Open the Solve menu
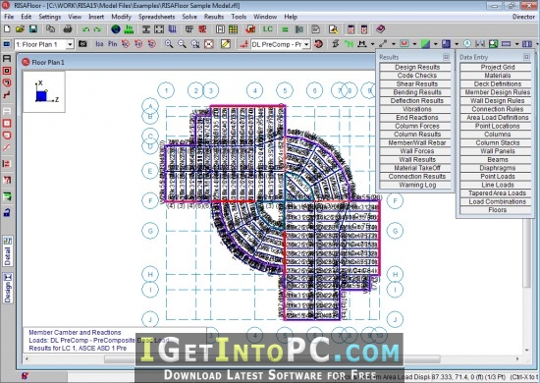Viewport: 540px width, 383px height. (x=189, y=17)
